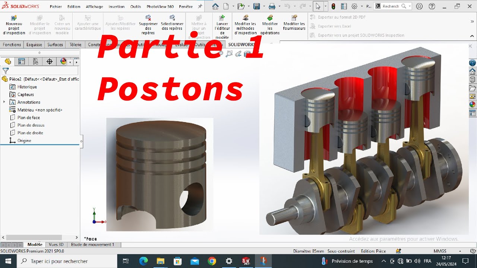Click Modifier les fournisseurs
Viewport: 477px width, 268px height.
pos(294,23)
